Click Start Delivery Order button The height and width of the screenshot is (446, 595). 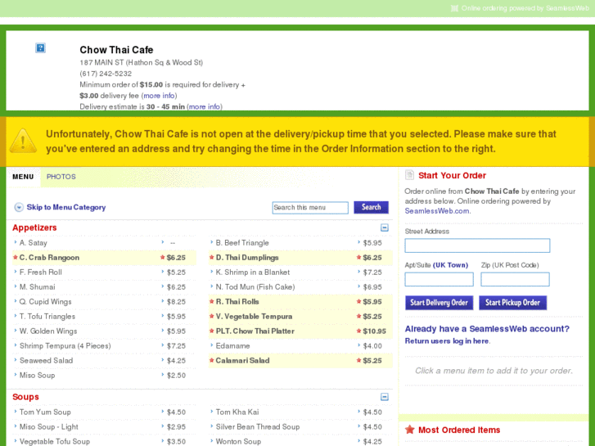[439, 303]
